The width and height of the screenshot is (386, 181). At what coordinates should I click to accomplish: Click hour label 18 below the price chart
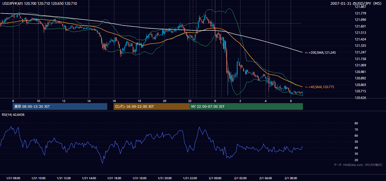coord(139,101)
